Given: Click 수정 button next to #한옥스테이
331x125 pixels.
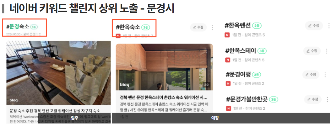Looking at the screenshot, I should tap(312, 51).
